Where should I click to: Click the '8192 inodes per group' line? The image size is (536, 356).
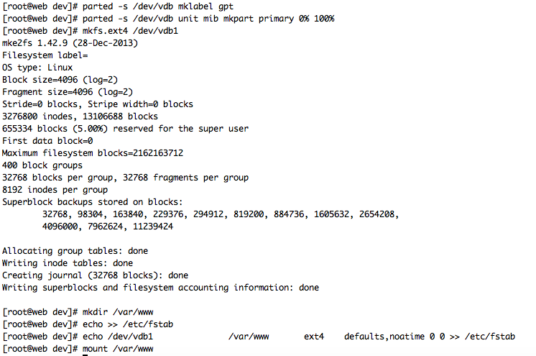pyautogui.click(x=55, y=190)
